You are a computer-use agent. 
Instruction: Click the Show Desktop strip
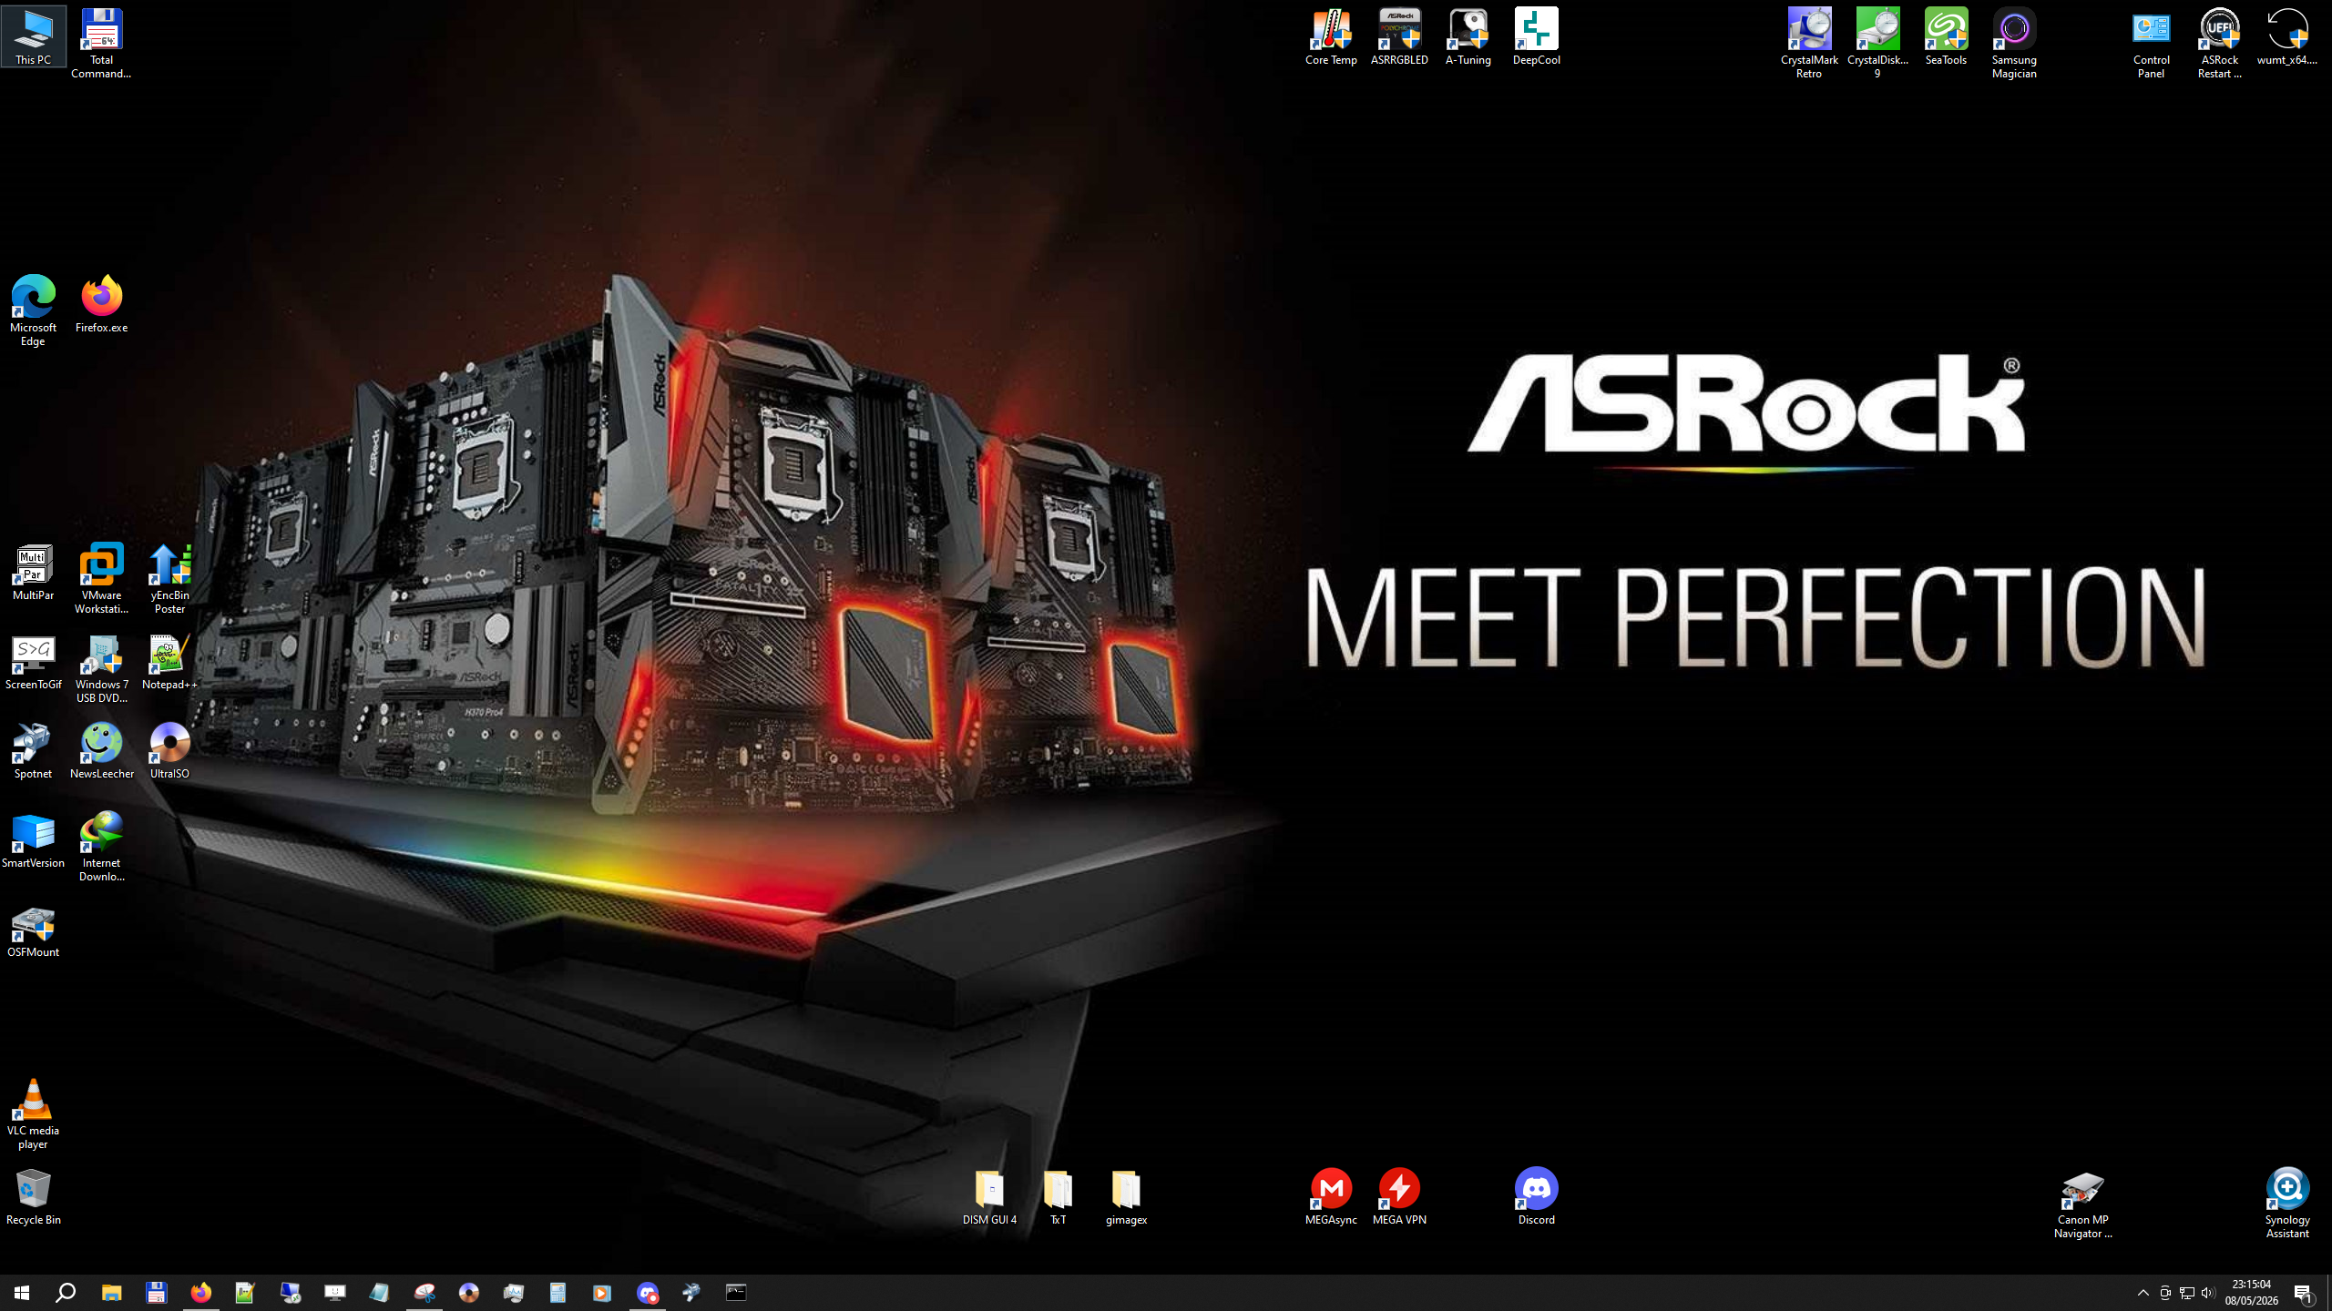2329,1293
